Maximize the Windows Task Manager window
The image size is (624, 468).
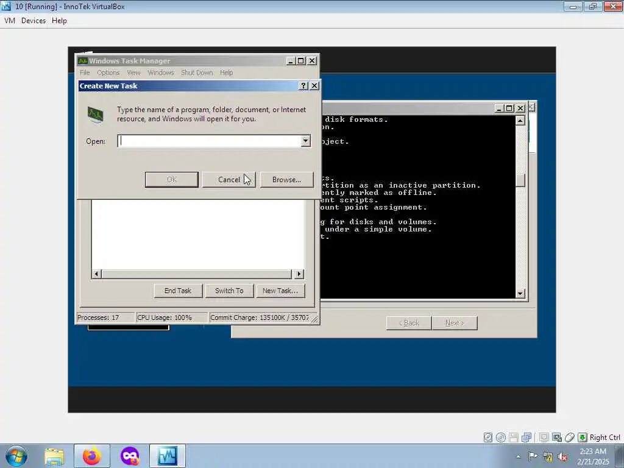301,61
